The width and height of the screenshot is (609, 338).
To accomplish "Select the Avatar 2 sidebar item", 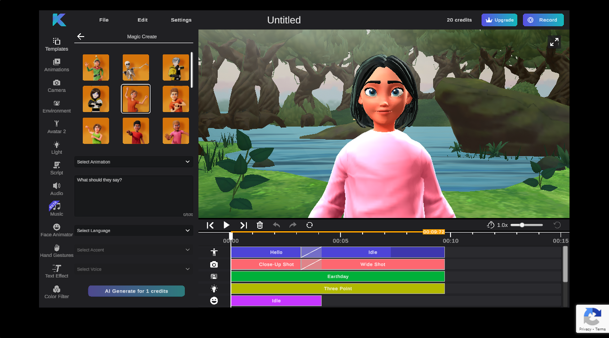I will click(57, 127).
